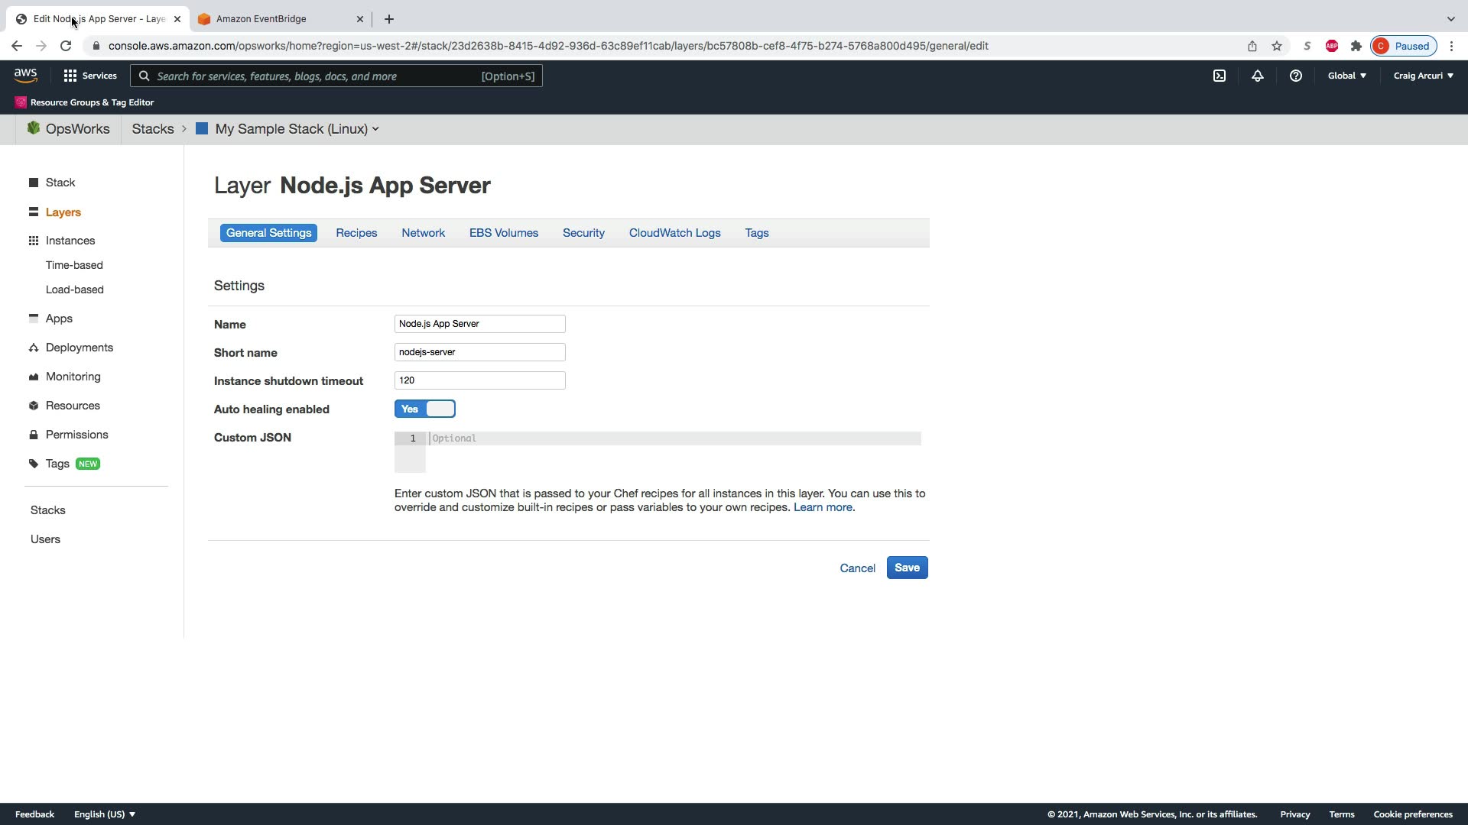1468x825 pixels.
Task: Toggle Auto healing enabled switch
Action: coord(425,409)
